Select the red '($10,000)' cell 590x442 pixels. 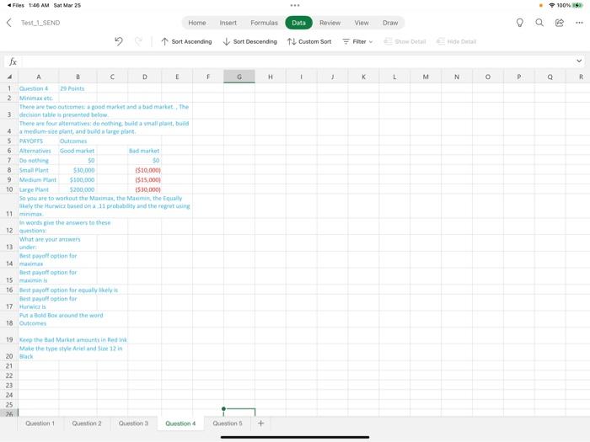[x=144, y=170]
